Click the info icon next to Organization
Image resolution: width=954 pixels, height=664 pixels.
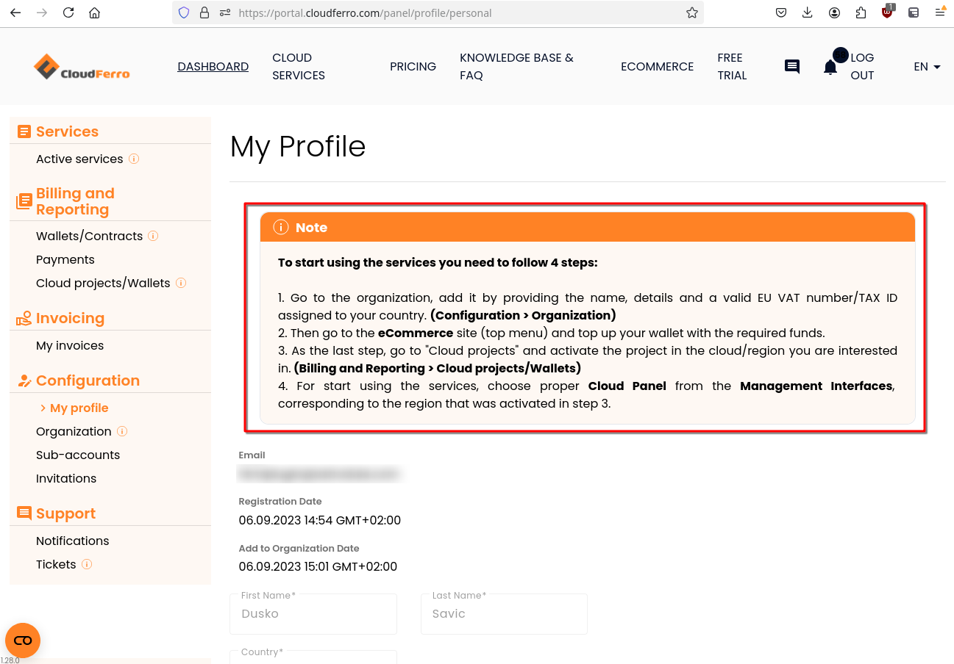click(121, 431)
